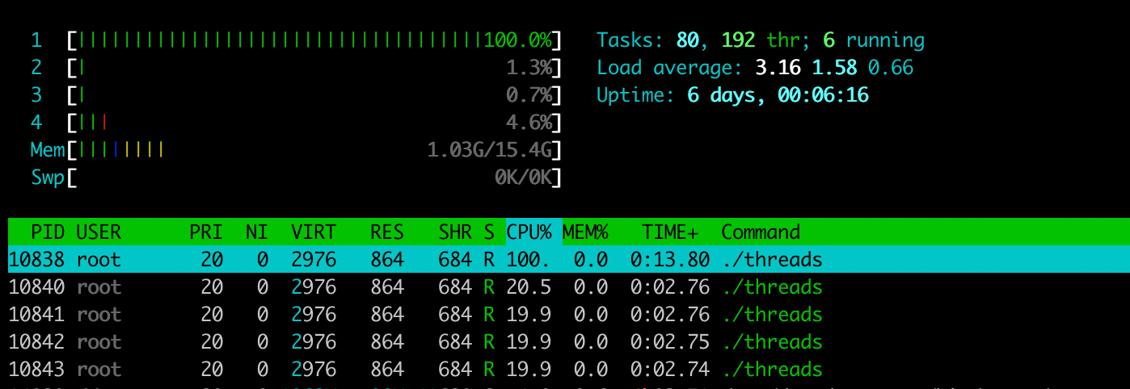1130x389 pixels.
Task: Click the Mem meter label
Action: 48,150
